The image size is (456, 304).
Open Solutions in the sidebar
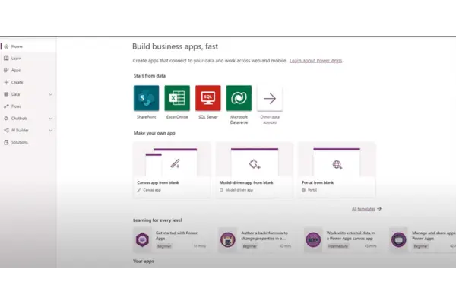pyautogui.click(x=28, y=142)
